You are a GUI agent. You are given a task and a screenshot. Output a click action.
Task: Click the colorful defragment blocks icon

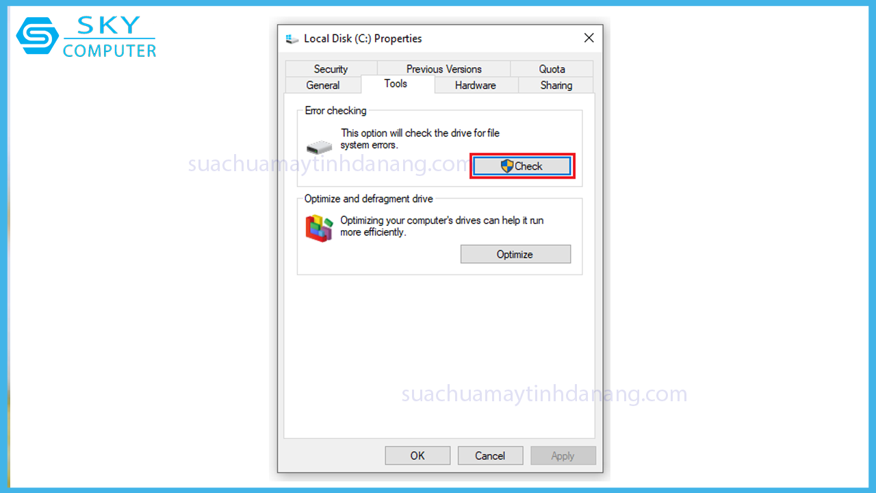319,228
